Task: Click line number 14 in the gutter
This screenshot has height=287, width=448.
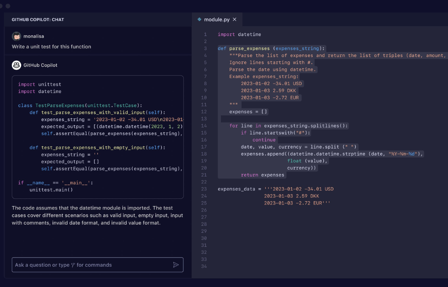Action: pyautogui.click(x=204, y=126)
